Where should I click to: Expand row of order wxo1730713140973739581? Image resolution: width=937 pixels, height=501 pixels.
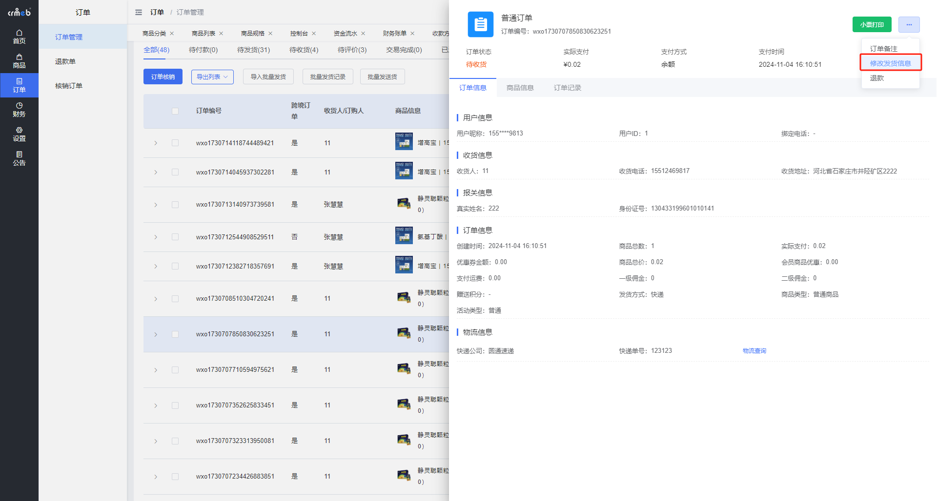point(156,205)
